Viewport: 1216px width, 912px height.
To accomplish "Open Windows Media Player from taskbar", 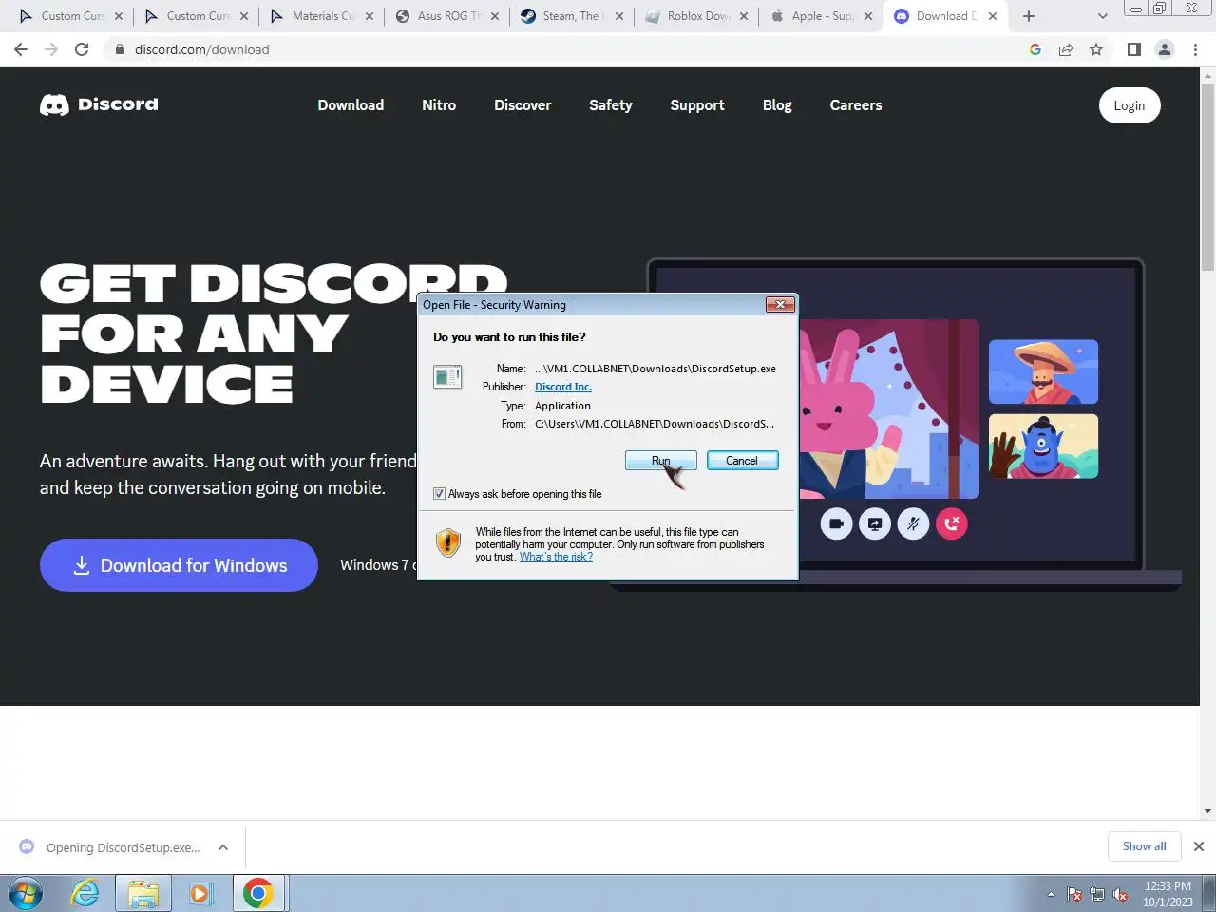I will tap(200, 894).
